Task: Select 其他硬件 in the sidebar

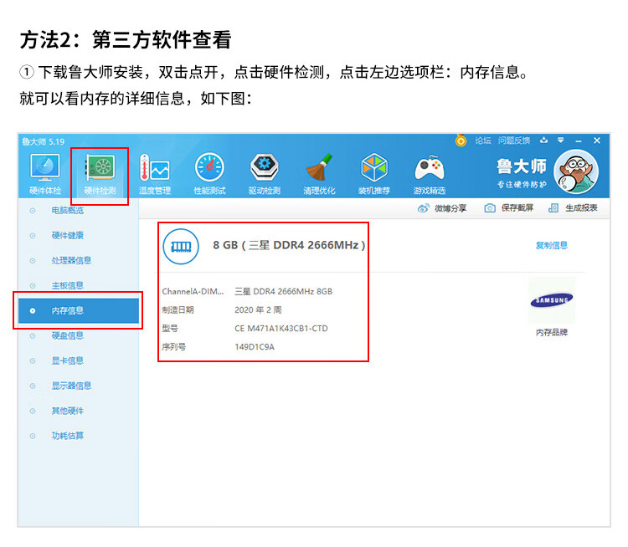Action: [67, 411]
